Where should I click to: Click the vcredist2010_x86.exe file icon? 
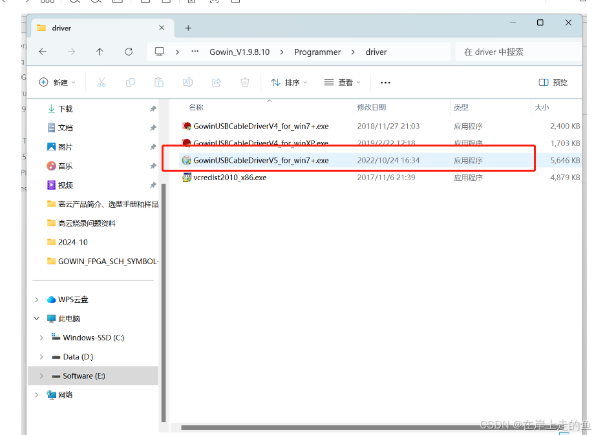(186, 177)
